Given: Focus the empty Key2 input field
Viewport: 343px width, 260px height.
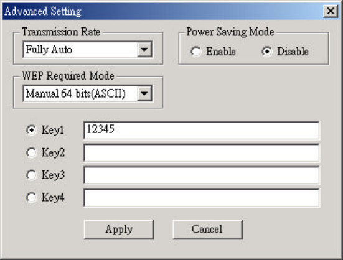Looking at the screenshot, I should point(201,153).
